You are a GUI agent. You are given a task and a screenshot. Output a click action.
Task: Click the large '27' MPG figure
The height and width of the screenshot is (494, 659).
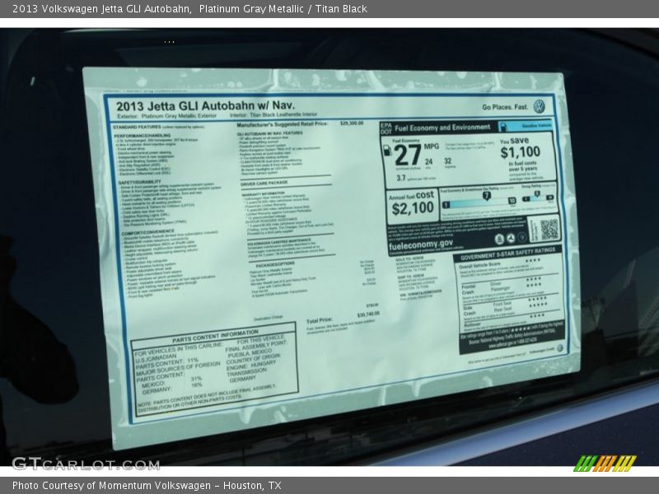[x=408, y=155]
